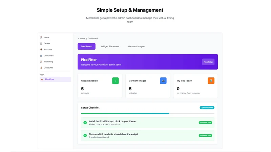Screen dimensions: 271x152
Task: Click the Apps section label
Action: pyautogui.click(x=42, y=75)
